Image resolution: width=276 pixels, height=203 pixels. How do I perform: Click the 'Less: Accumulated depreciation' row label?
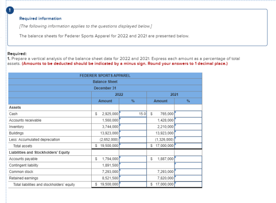click(x=34, y=140)
